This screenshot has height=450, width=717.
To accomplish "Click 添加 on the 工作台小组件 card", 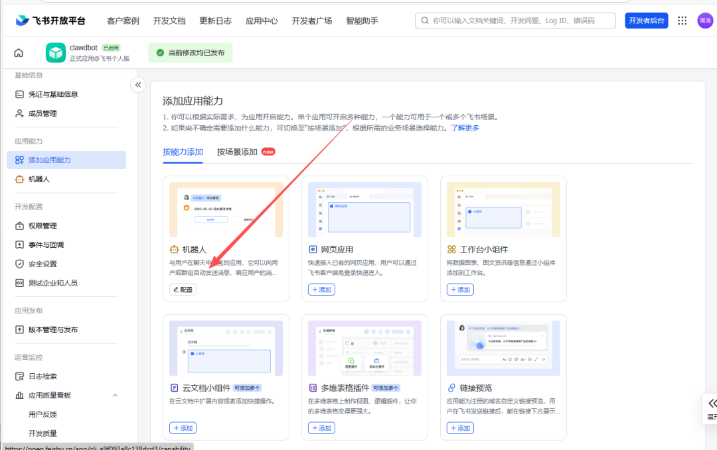I will click(460, 290).
